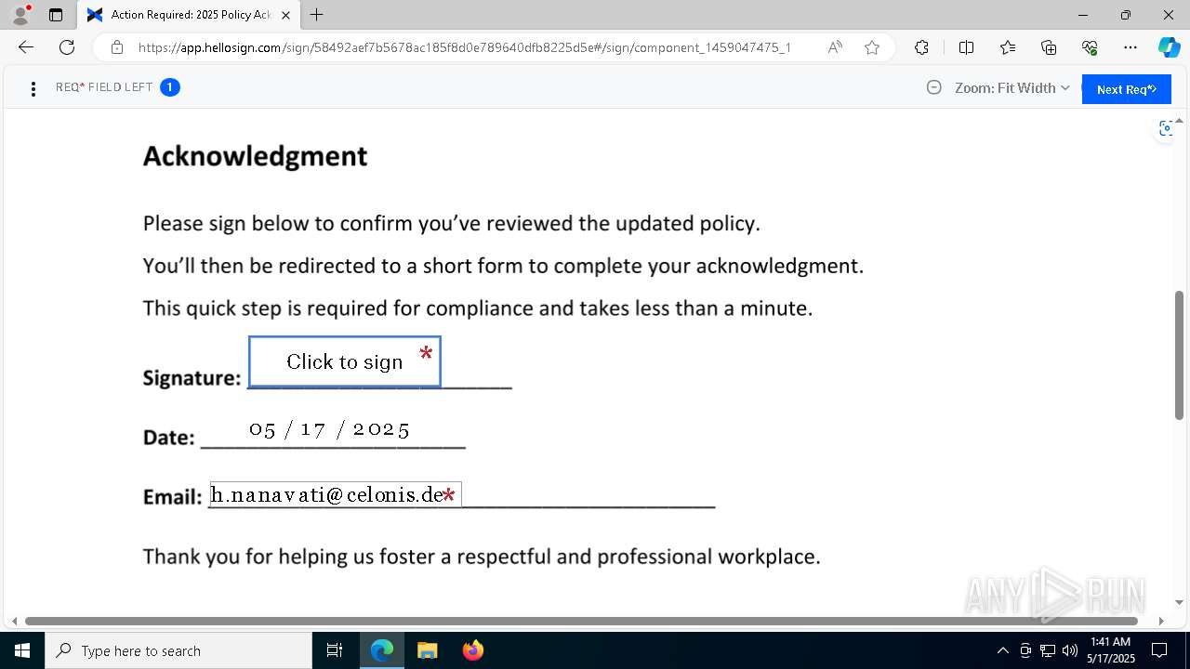This screenshot has width=1190, height=669.
Task: Open the tab actions menu icon
Action: point(56,15)
